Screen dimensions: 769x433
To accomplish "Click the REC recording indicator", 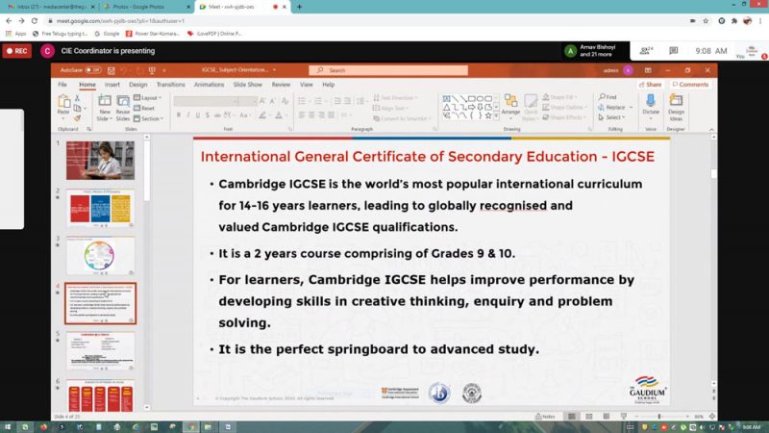I will 17,51.
